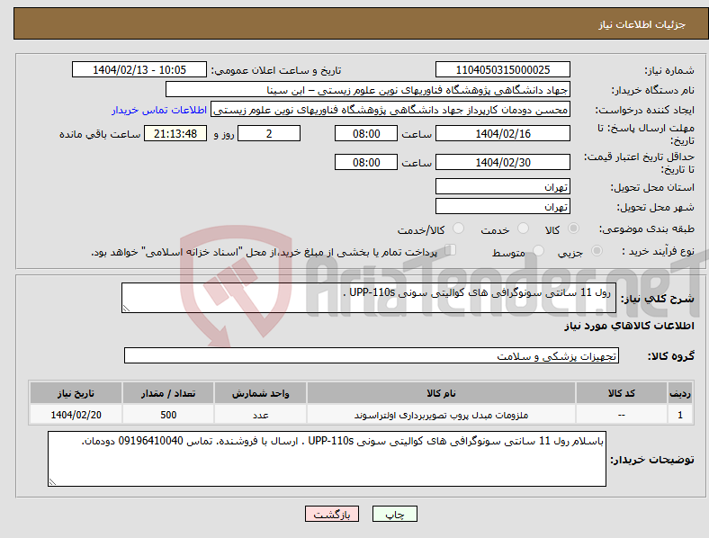Click the تعداد / مقدار column header

[168, 393]
